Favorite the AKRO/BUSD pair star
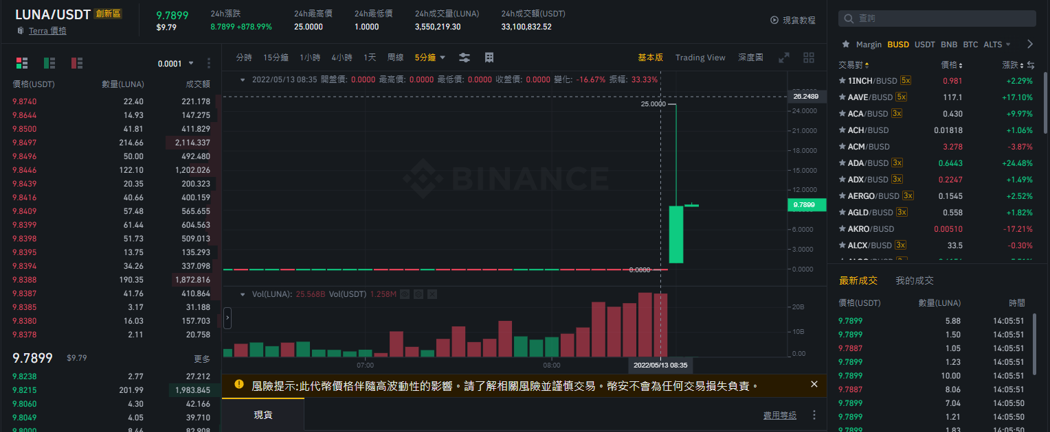Screen dimensions: 1050x432 (x=842, y=228)
